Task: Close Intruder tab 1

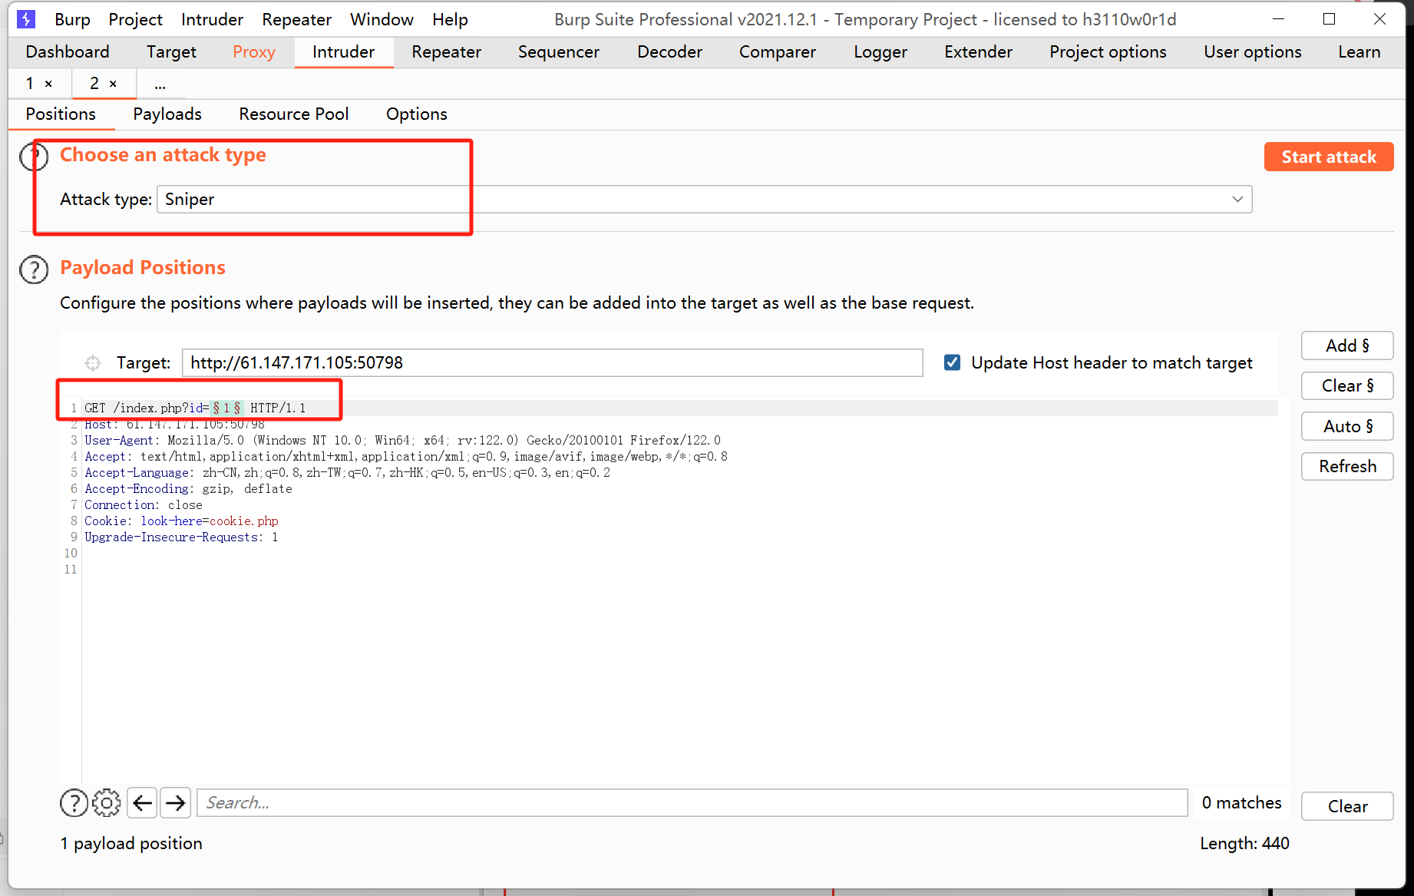Action: coord(48,84)
